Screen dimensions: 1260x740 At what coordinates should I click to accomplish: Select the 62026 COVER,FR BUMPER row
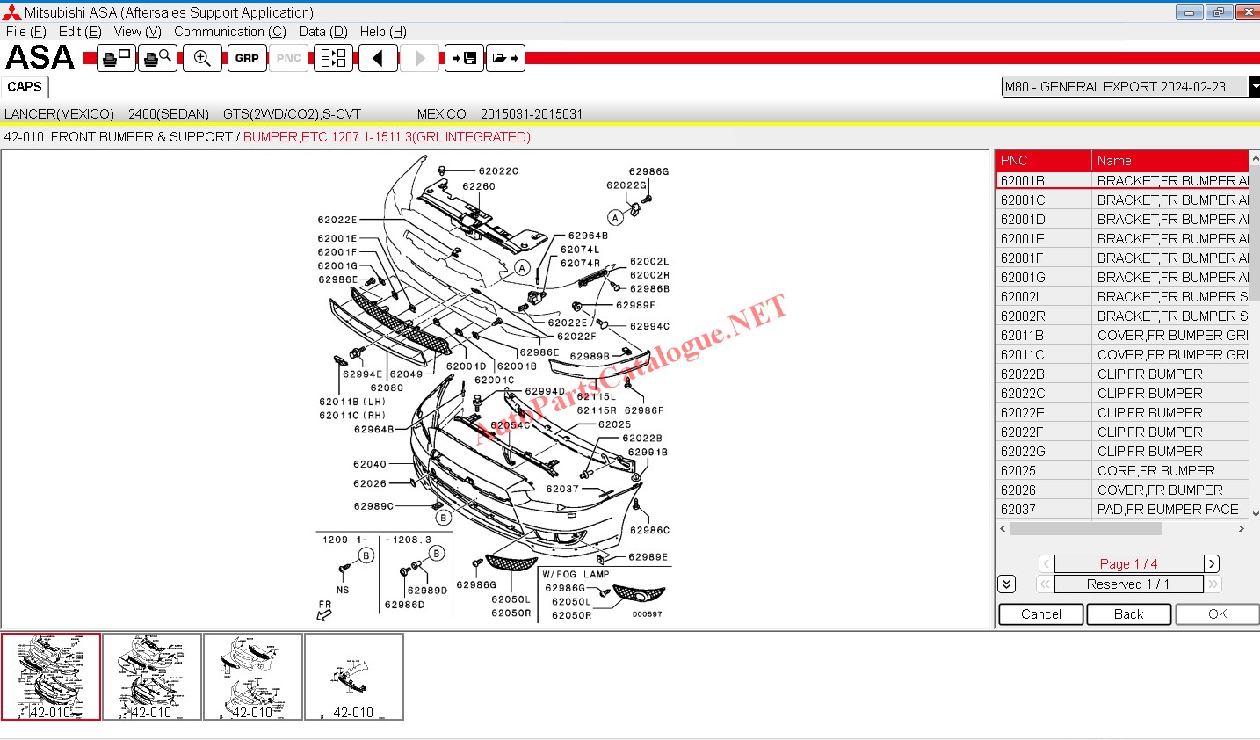click(1122, 490)
